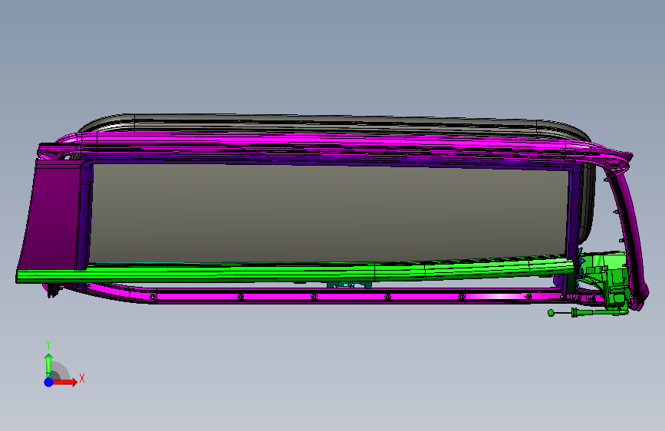Click the blue Z axis dot on the triad
Image resolution: width=665 pixels, height=431 pixels.
click(49, 382)
